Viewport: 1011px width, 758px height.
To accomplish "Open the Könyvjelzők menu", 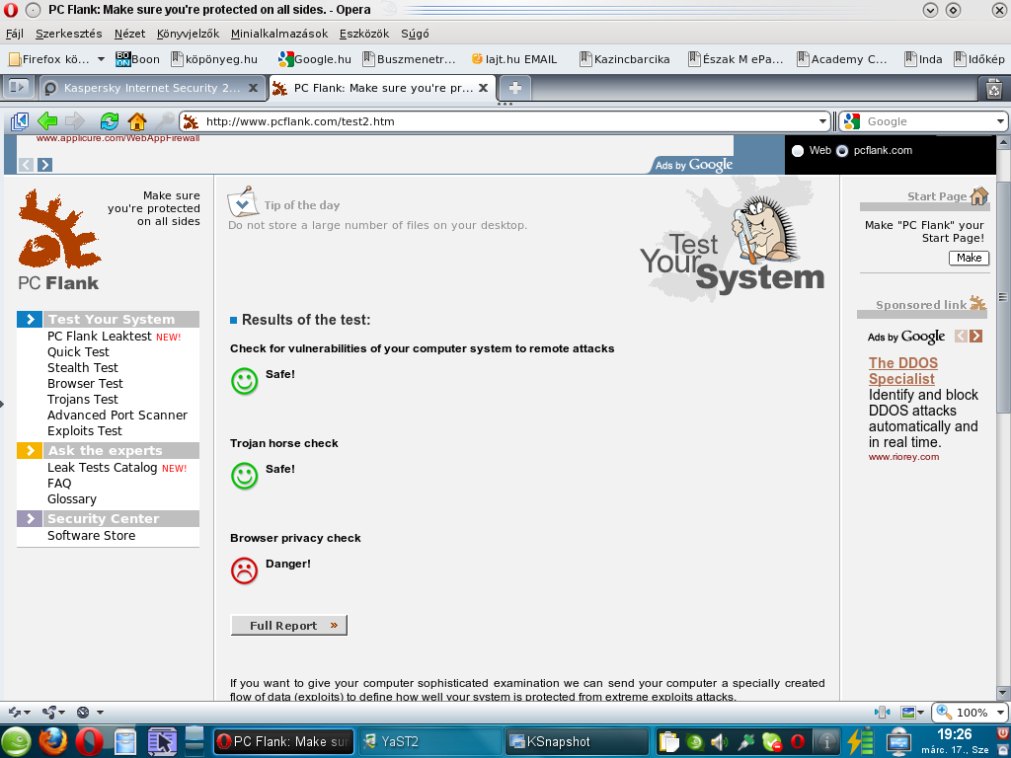I will click(188, 34).
